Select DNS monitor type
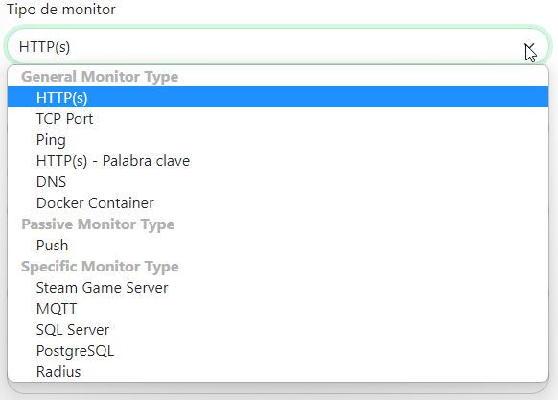Screen dimensions: 558x400 tap(278, 181)
